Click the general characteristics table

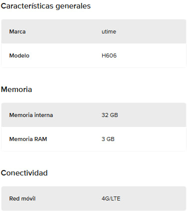pos(94,43)
